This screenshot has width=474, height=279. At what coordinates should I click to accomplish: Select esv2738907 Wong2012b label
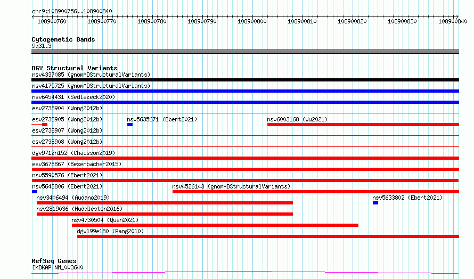(x=67, y=130)
